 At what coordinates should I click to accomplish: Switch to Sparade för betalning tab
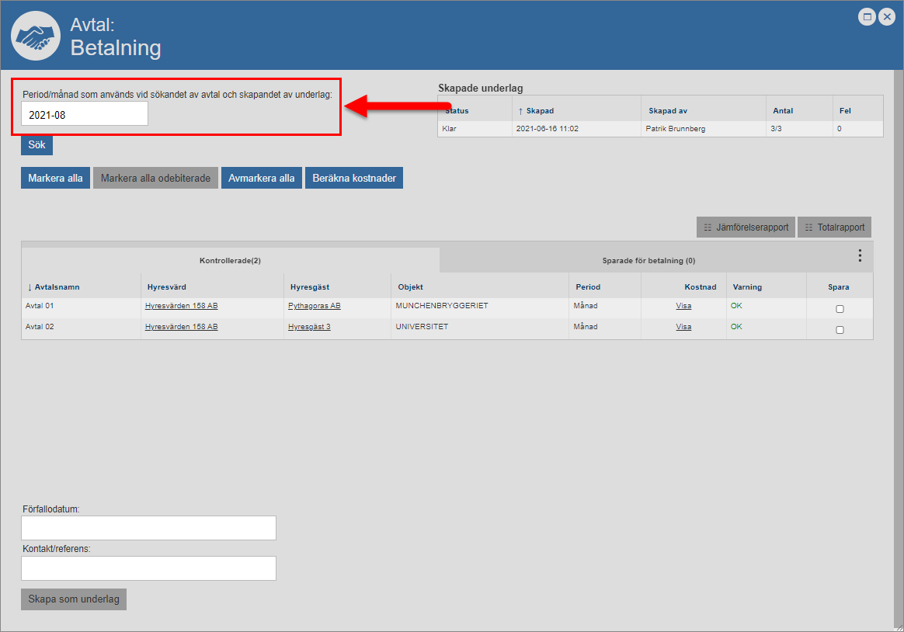pos(648,261)
